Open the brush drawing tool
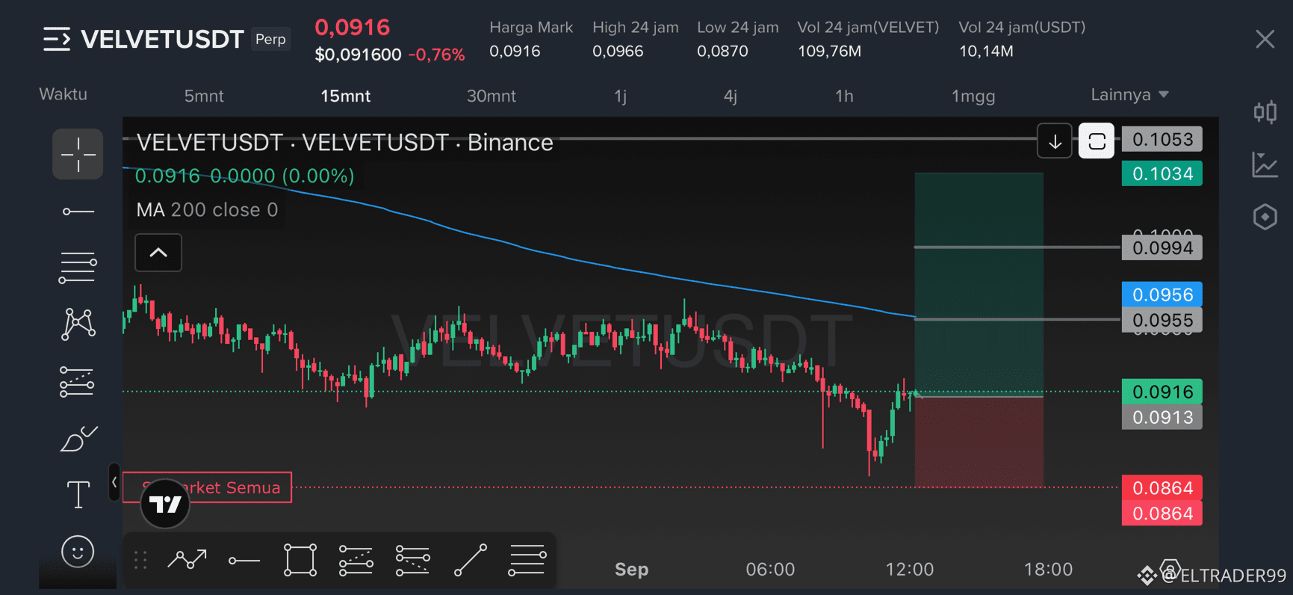1293x595 pixels. pos(78,439)
